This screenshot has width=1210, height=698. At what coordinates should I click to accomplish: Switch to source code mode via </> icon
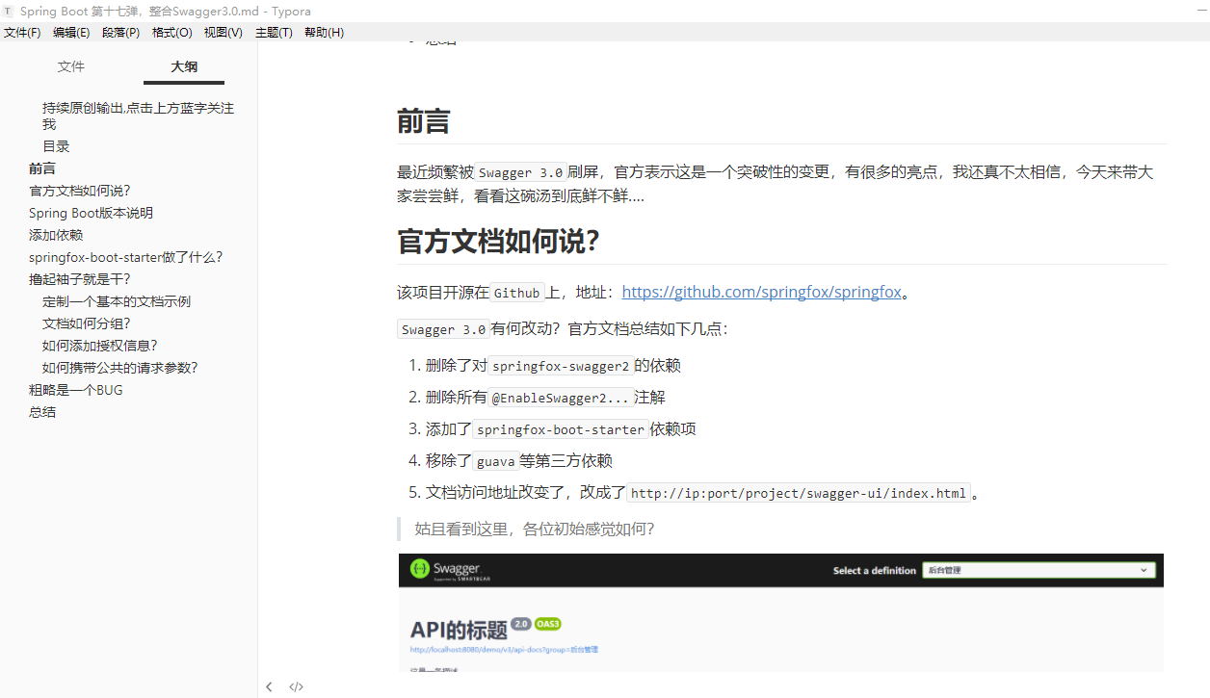point(296,686)
